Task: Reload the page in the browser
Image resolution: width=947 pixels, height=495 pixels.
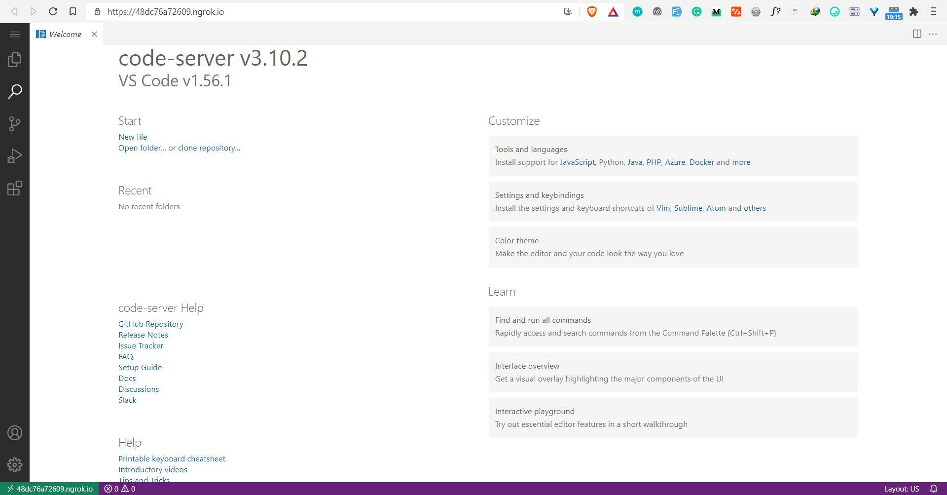Action: click(53, 12)
